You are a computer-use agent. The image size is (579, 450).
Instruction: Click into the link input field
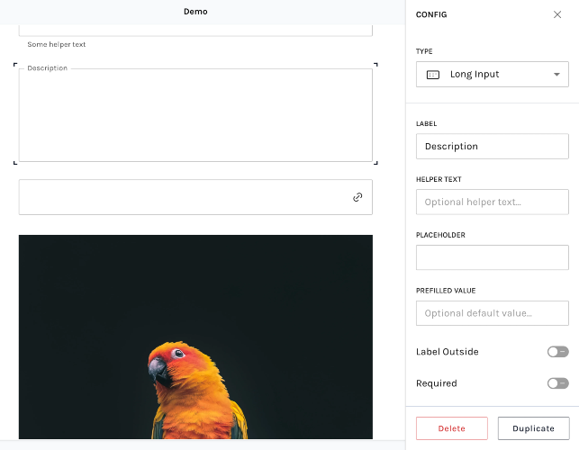195,197
